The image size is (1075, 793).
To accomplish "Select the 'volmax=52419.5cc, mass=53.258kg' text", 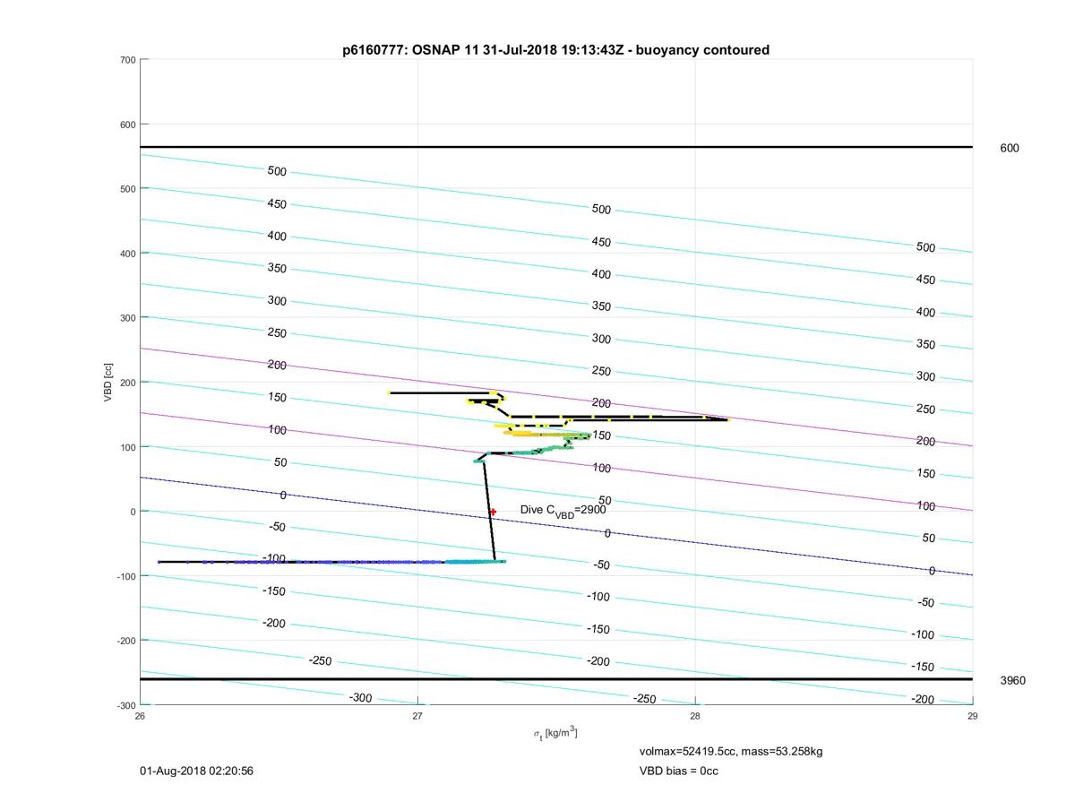I will [x=731, y=751].
